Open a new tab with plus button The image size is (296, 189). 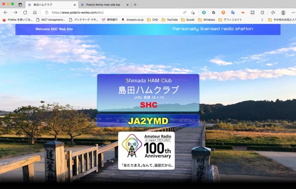[135, 4]
